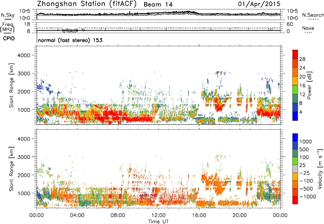324x224 pixels.
Task: Select the "24" label on Power colorbar
Action: (302, 68)
